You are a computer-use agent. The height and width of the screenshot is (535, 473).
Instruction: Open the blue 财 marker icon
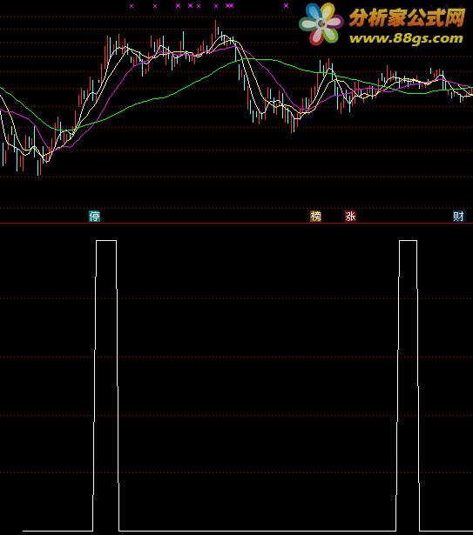(458, 217)
